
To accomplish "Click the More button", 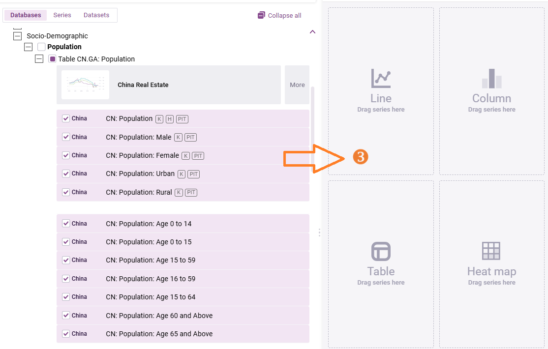I will [x=297, y=85].
